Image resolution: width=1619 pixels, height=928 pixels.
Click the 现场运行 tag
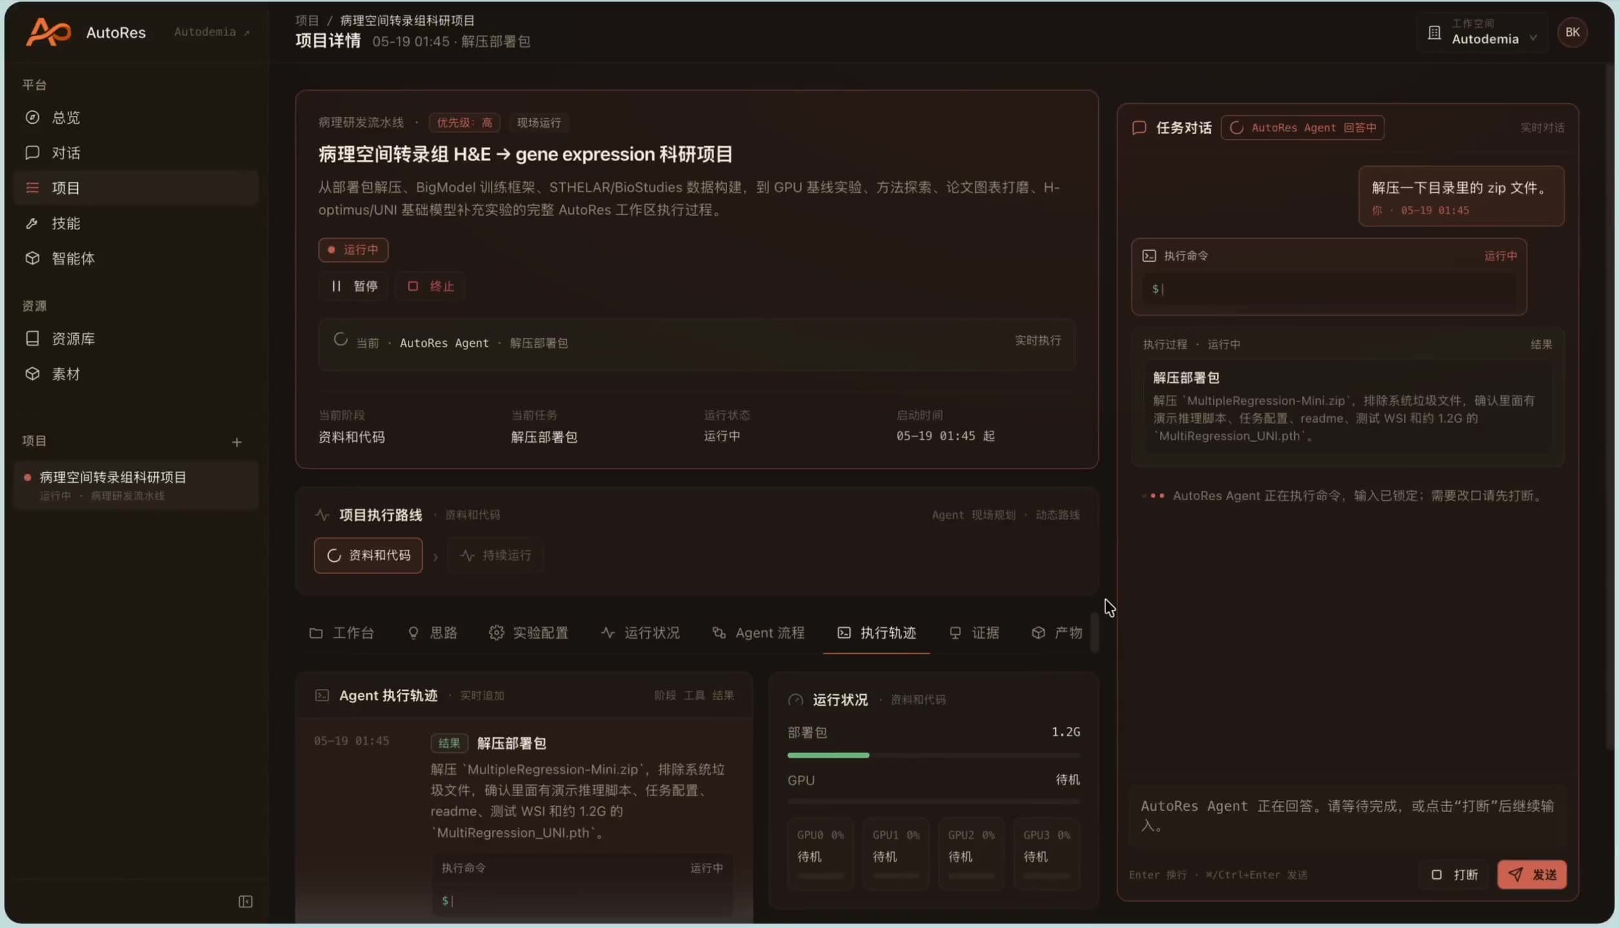click(x=539, y=122)
